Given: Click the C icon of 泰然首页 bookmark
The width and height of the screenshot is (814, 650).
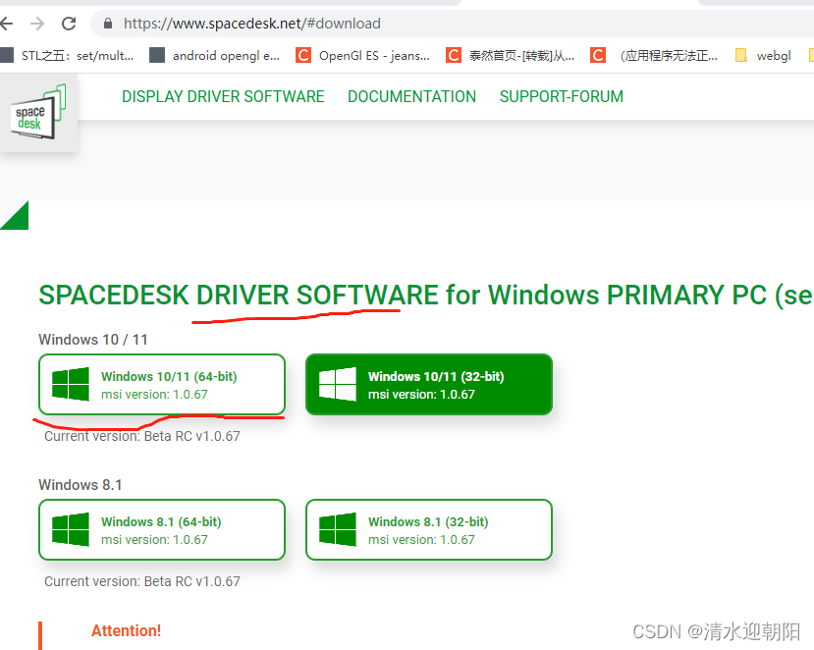Looking at the screenshot, I should [x=454, y=55].
